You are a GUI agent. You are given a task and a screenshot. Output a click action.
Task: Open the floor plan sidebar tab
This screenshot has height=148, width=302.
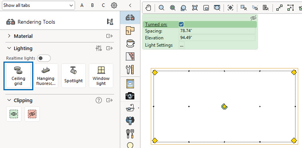tap(130, 31)
